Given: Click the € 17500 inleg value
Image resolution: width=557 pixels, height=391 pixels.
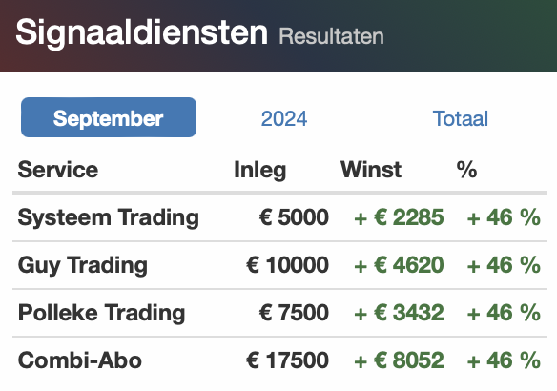Looking at the screenshot, I should coord(287,360).
